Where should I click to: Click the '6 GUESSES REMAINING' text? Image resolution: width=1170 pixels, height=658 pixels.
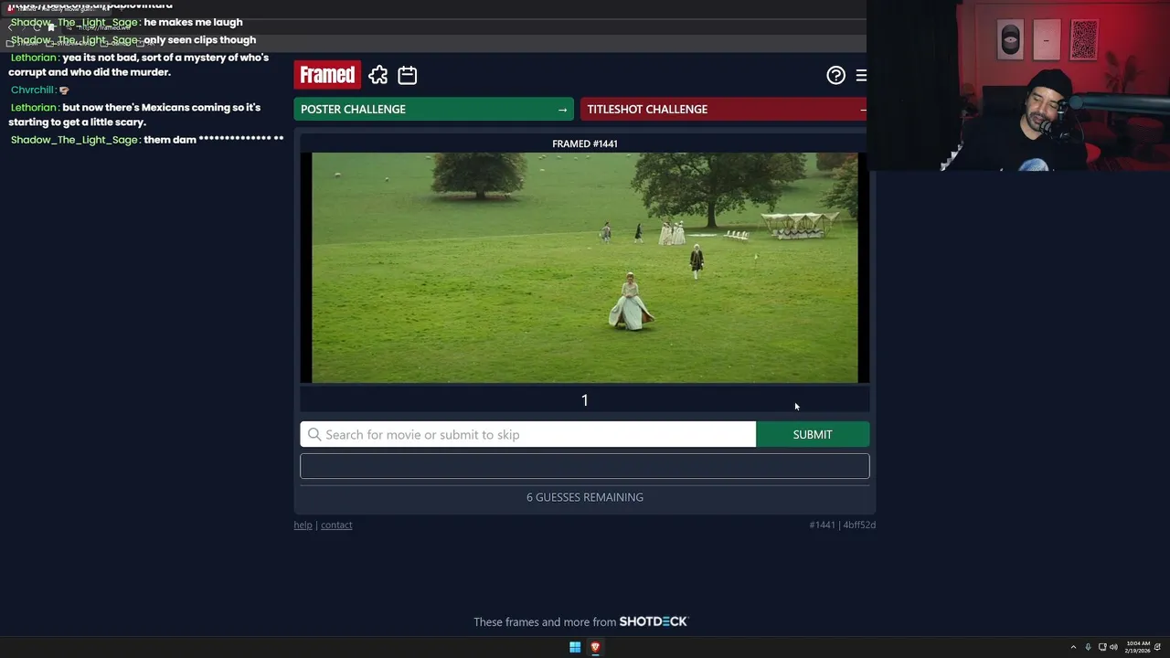tap(585, 497)
